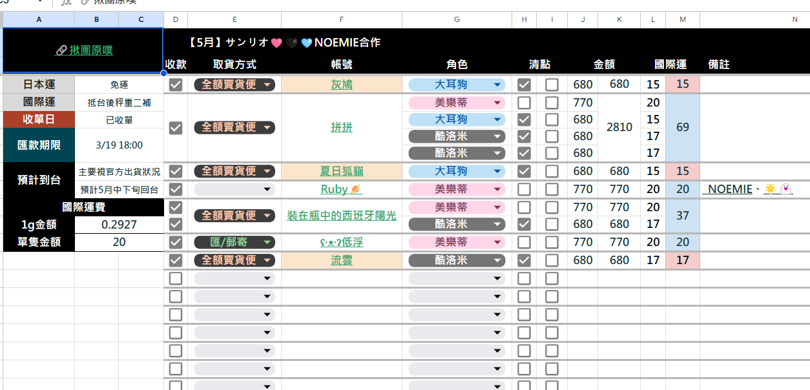Select column A header

(x=39, y=19)
